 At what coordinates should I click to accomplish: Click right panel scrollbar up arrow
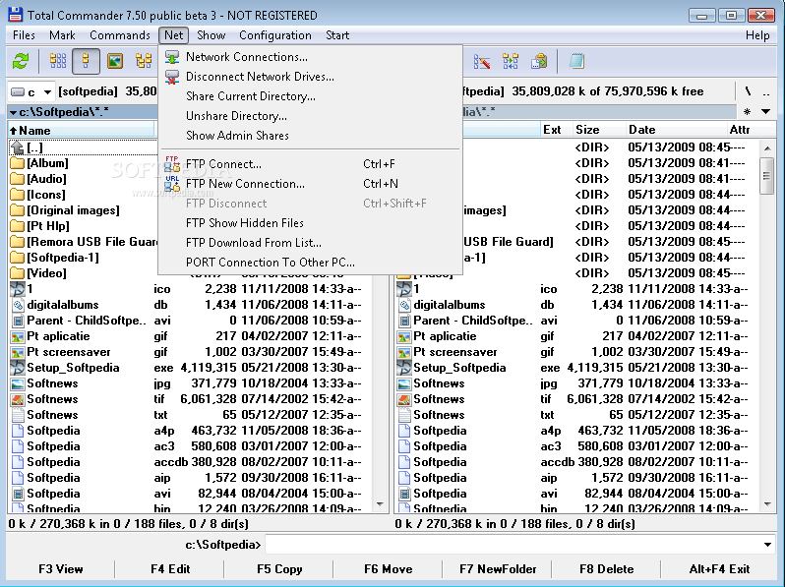767,148
